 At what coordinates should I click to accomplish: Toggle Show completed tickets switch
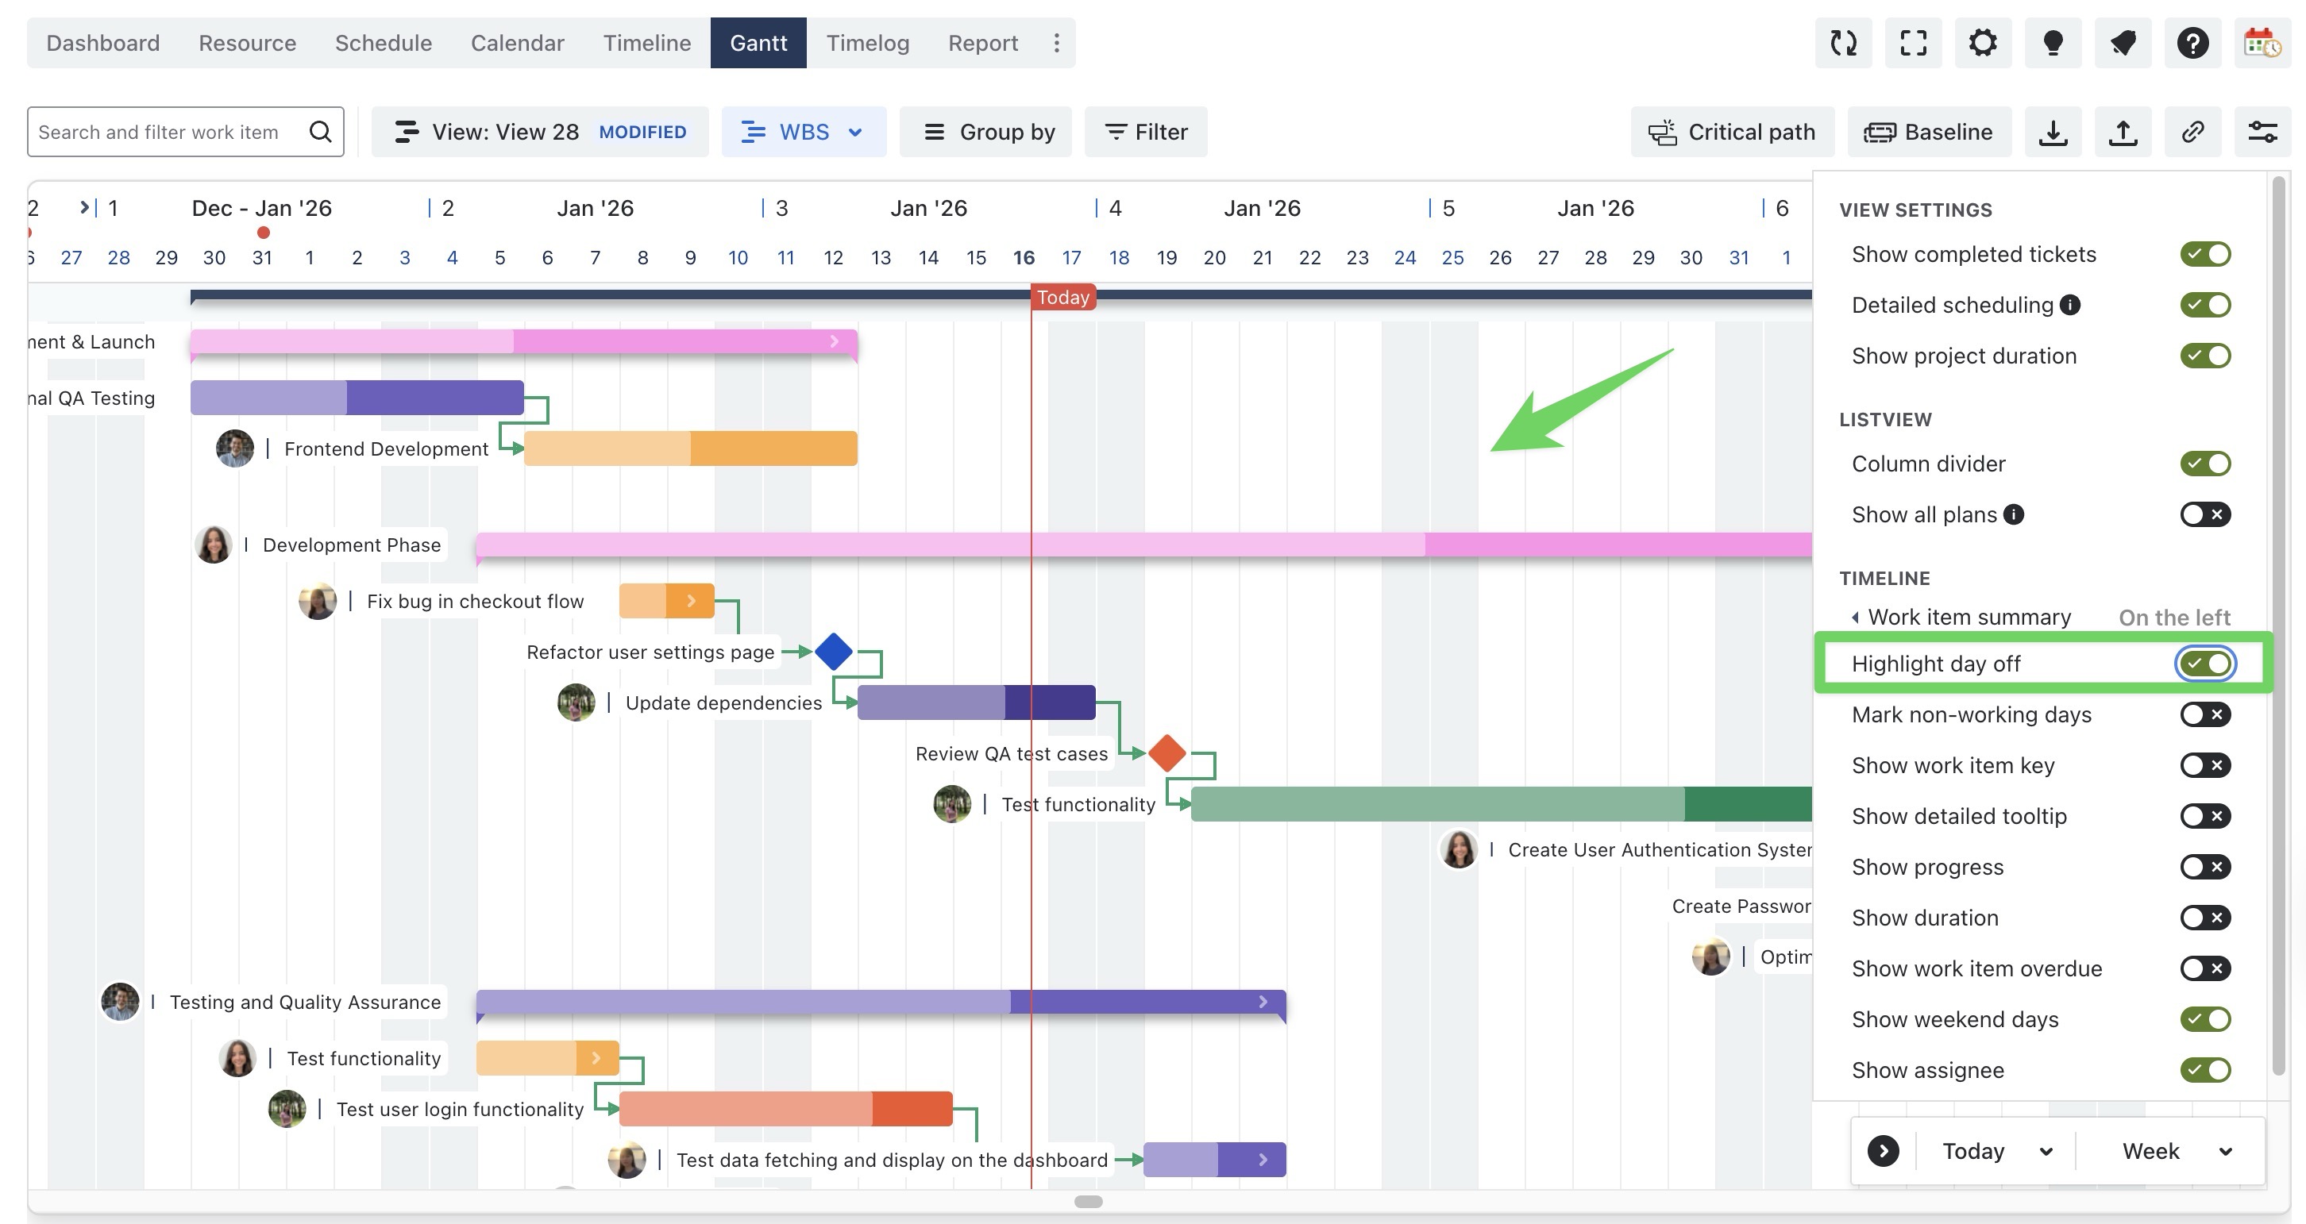[x=2205, y=254]
